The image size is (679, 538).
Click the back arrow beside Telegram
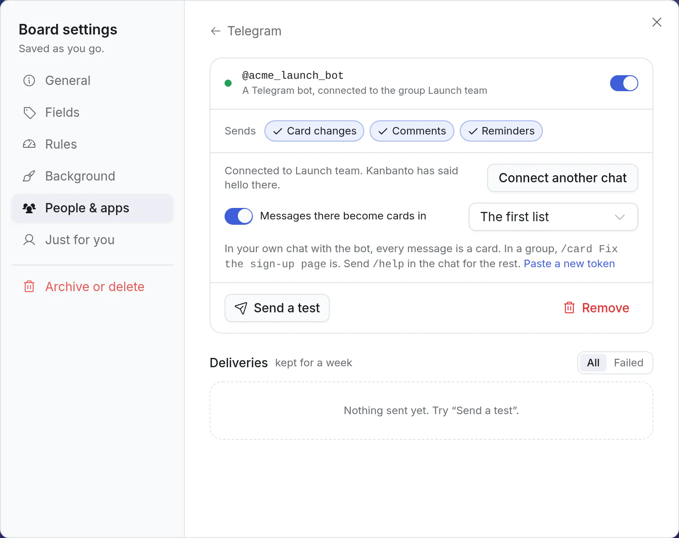point(216,31)
